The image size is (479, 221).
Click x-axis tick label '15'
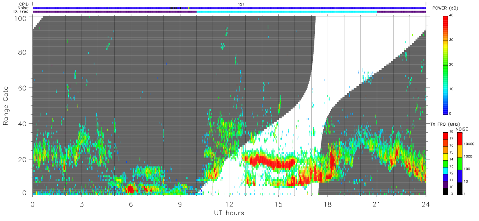pyautogui.click(x=278, y=204)
